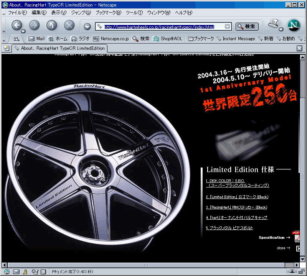Image resolution: width=307 pixels, height=276 pixels.
Task: Open Instant Messenger from the status bar icon
Action: pos(25,272)
